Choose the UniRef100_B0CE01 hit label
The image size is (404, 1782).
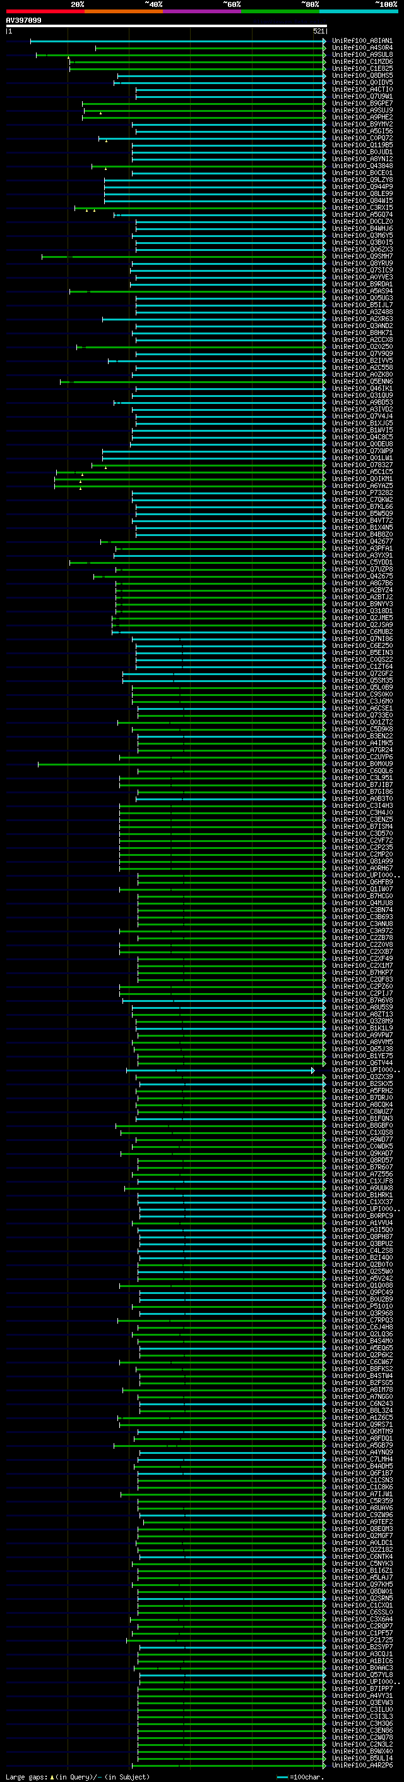point(362,173)
